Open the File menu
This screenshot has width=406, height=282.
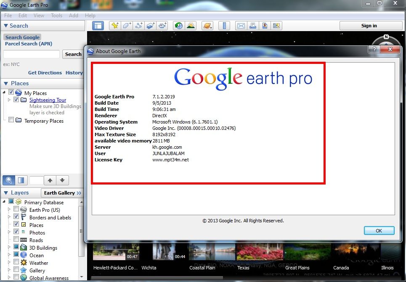[x=8, y=16]
